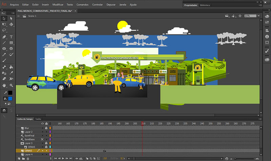
Task: Click the Center Stage crosshair icon
Action: tap(240, 16)
